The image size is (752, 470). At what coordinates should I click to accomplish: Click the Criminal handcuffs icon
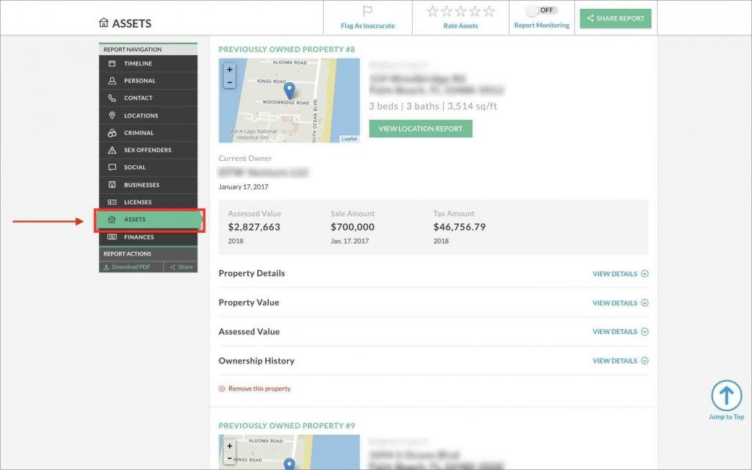point(112,133)
